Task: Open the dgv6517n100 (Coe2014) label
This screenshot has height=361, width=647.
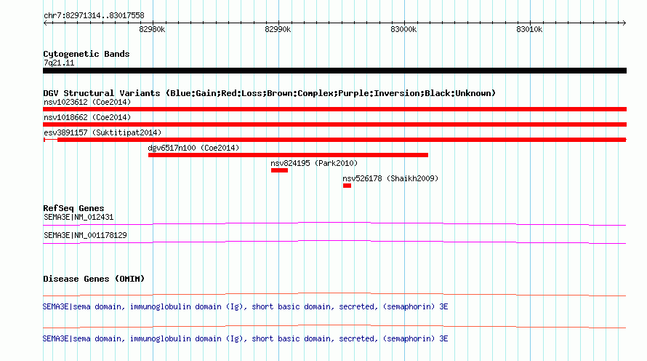Action: coord(193,148)
